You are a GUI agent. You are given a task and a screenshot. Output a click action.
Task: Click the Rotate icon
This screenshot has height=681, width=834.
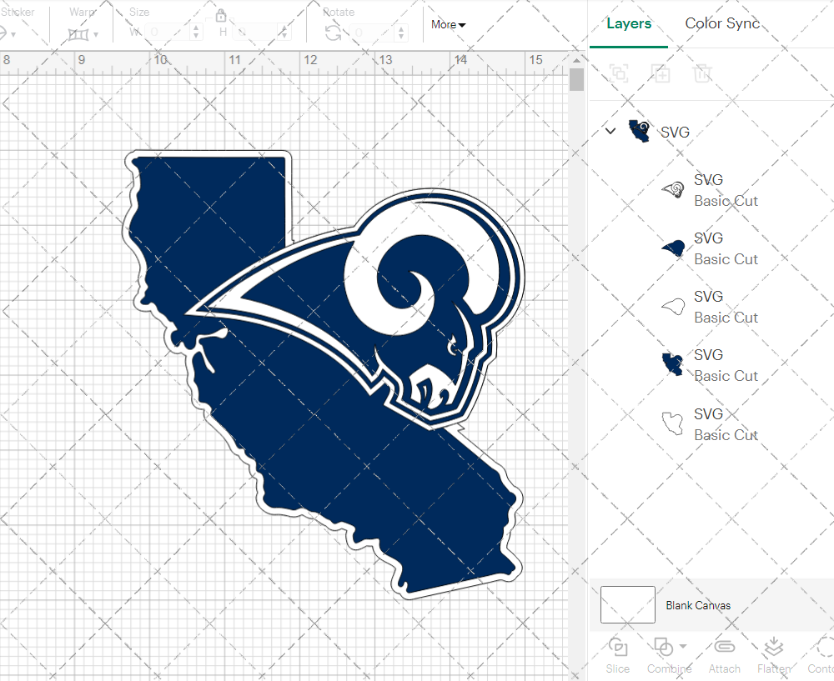tap(334, 33)
